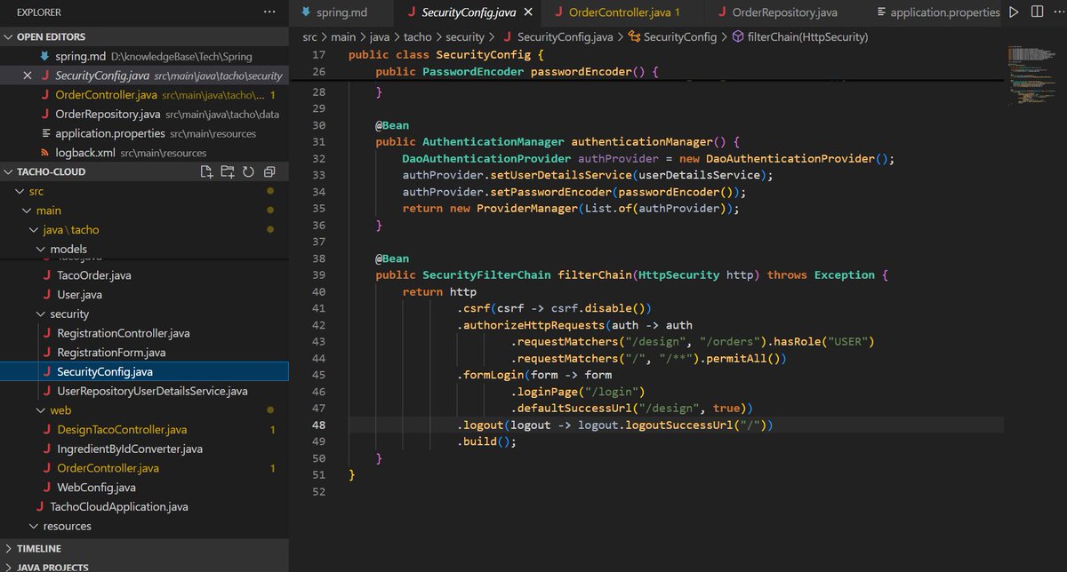Expand the TIMELINE section
Viewport: 1067px width, 572px height.
144,549
